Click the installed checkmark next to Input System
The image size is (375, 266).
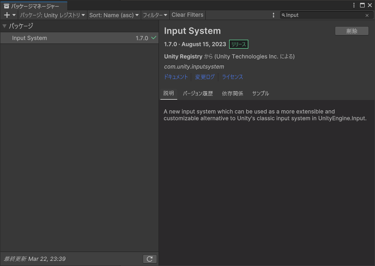153,38
